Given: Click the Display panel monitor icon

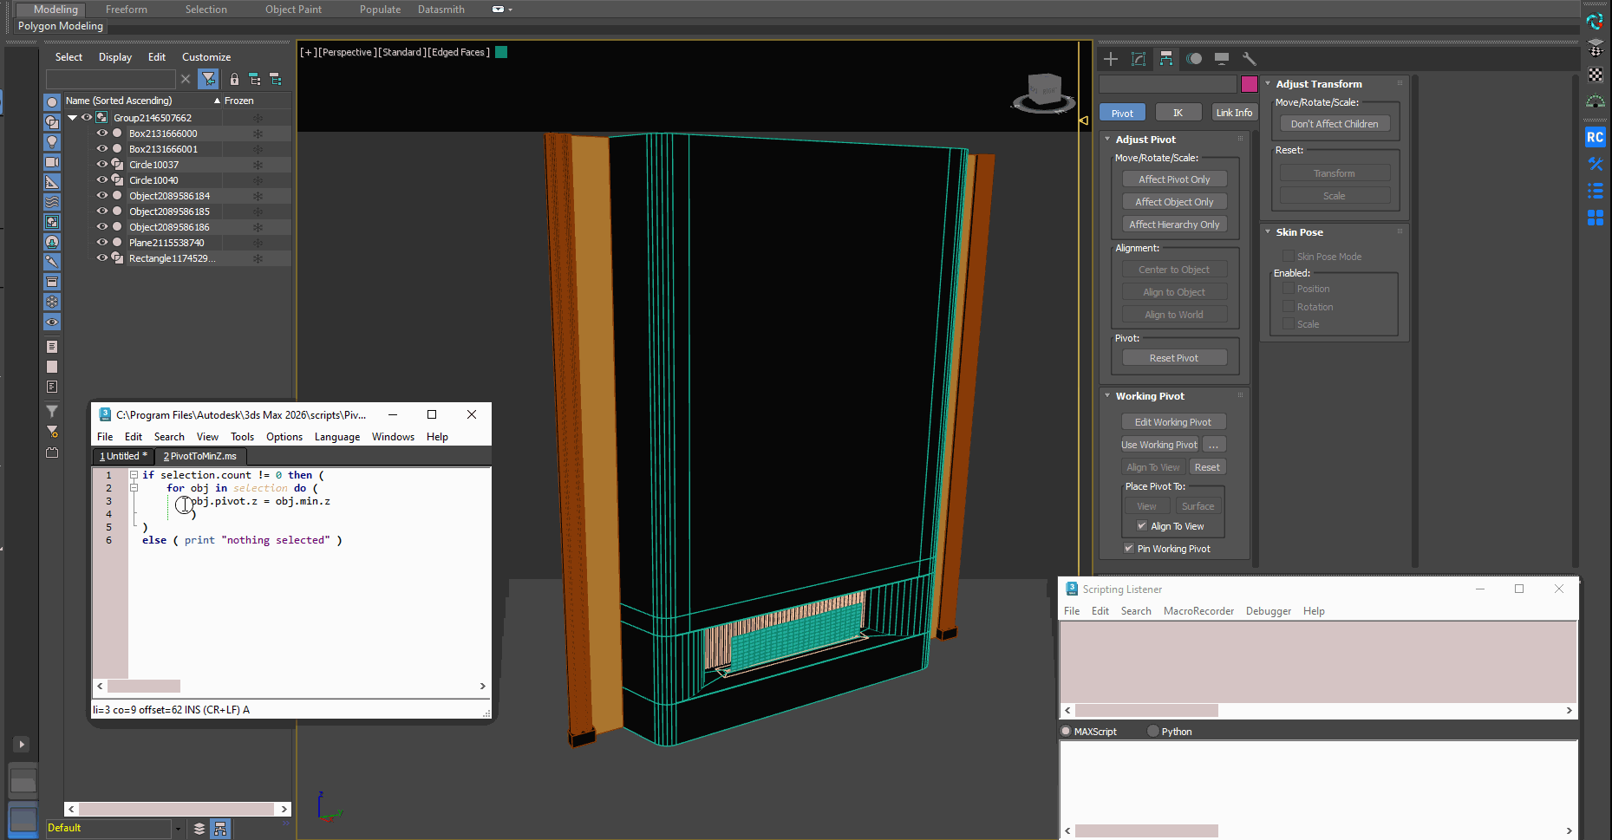Looking at the screenshot, I should (x=1222, y=59).
